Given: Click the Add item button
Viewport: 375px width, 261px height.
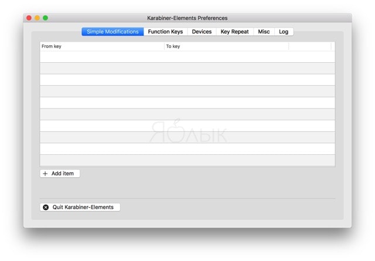Looking at the screenshot, I should point(60,174).
